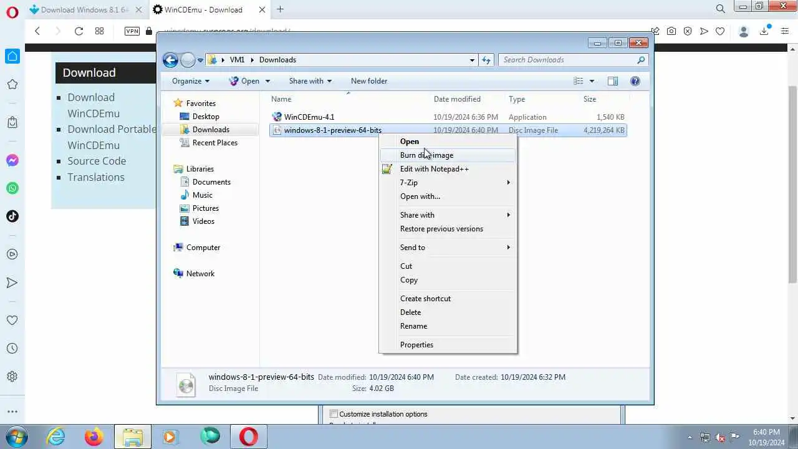Sort by Date modified column
The width and height of the screenshot is (798, 449).
457,99
